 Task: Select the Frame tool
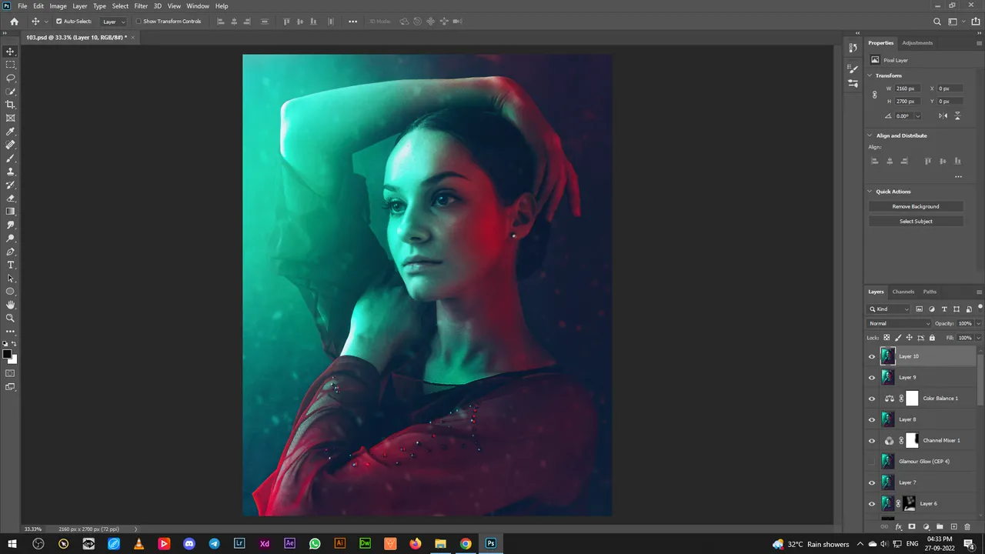coord(11,118)
